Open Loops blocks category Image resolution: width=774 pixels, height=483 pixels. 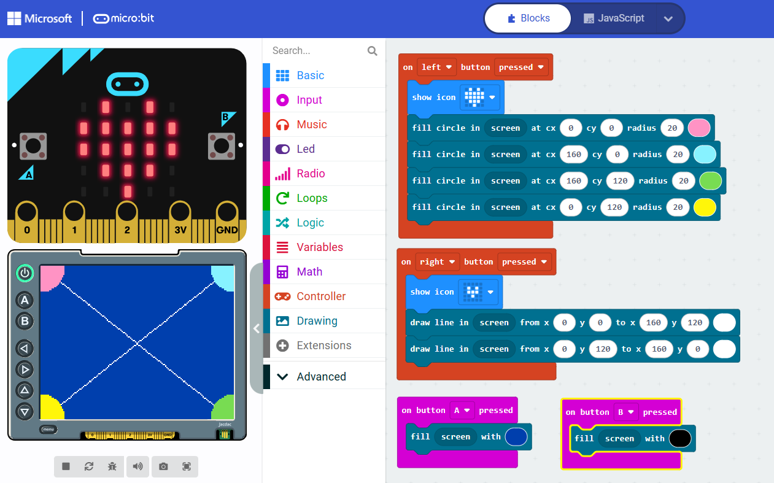(x=324, y=198)
